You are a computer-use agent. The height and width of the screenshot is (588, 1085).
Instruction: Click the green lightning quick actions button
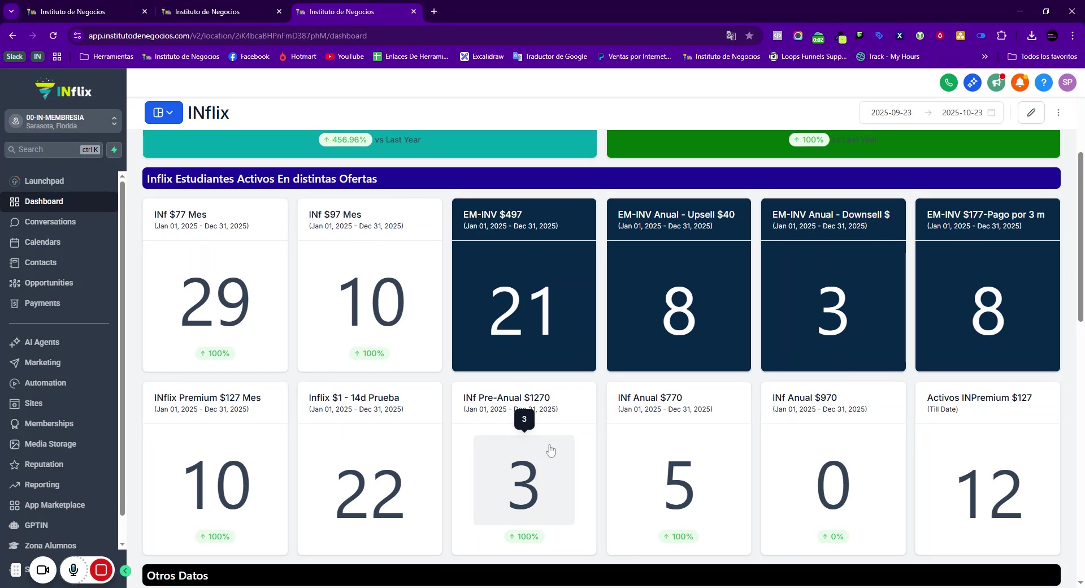(x=114, y=150)
